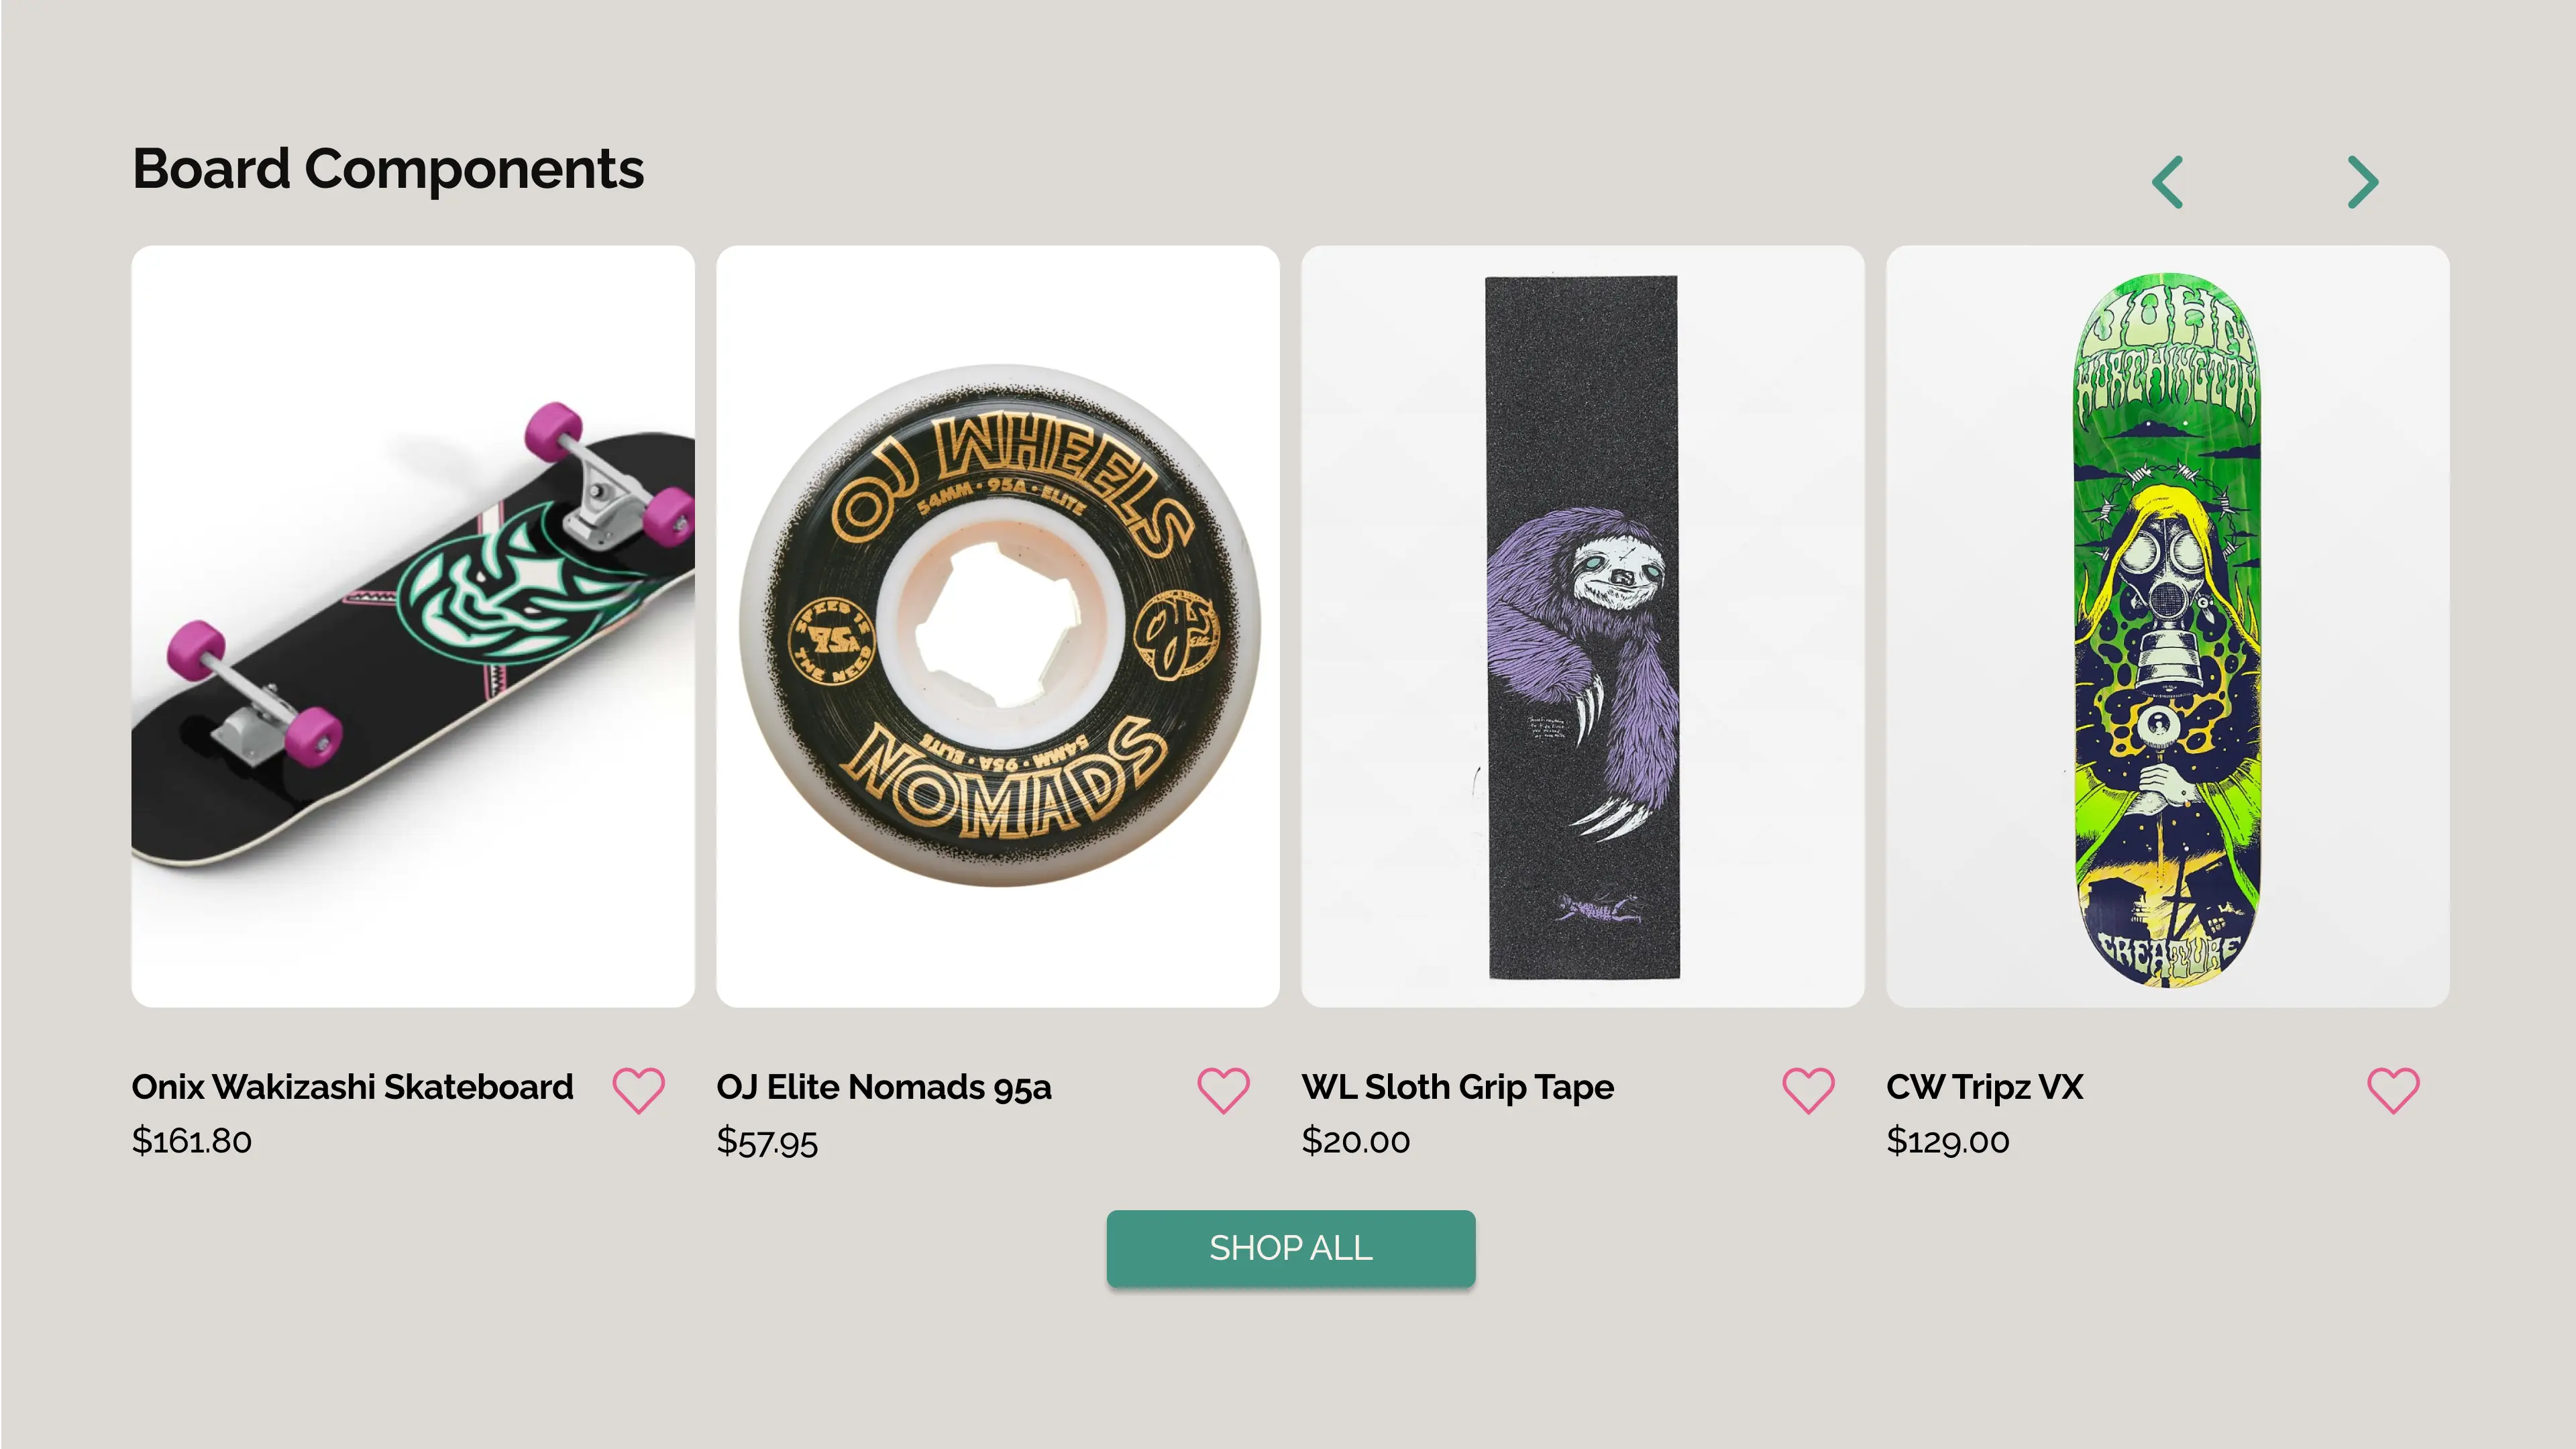Screen dimensions: 2576x1449
Task: Go to previous products with left chevron
Action: 2167,182
